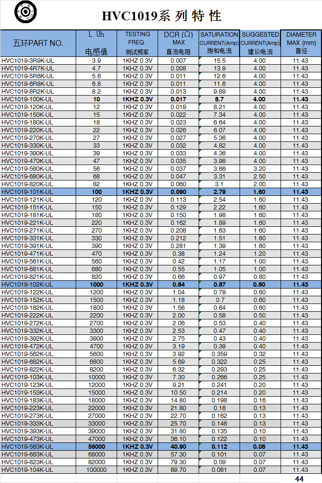
Task: Click part number HVC1019-103K-UL
Action: tap(27, 377)
